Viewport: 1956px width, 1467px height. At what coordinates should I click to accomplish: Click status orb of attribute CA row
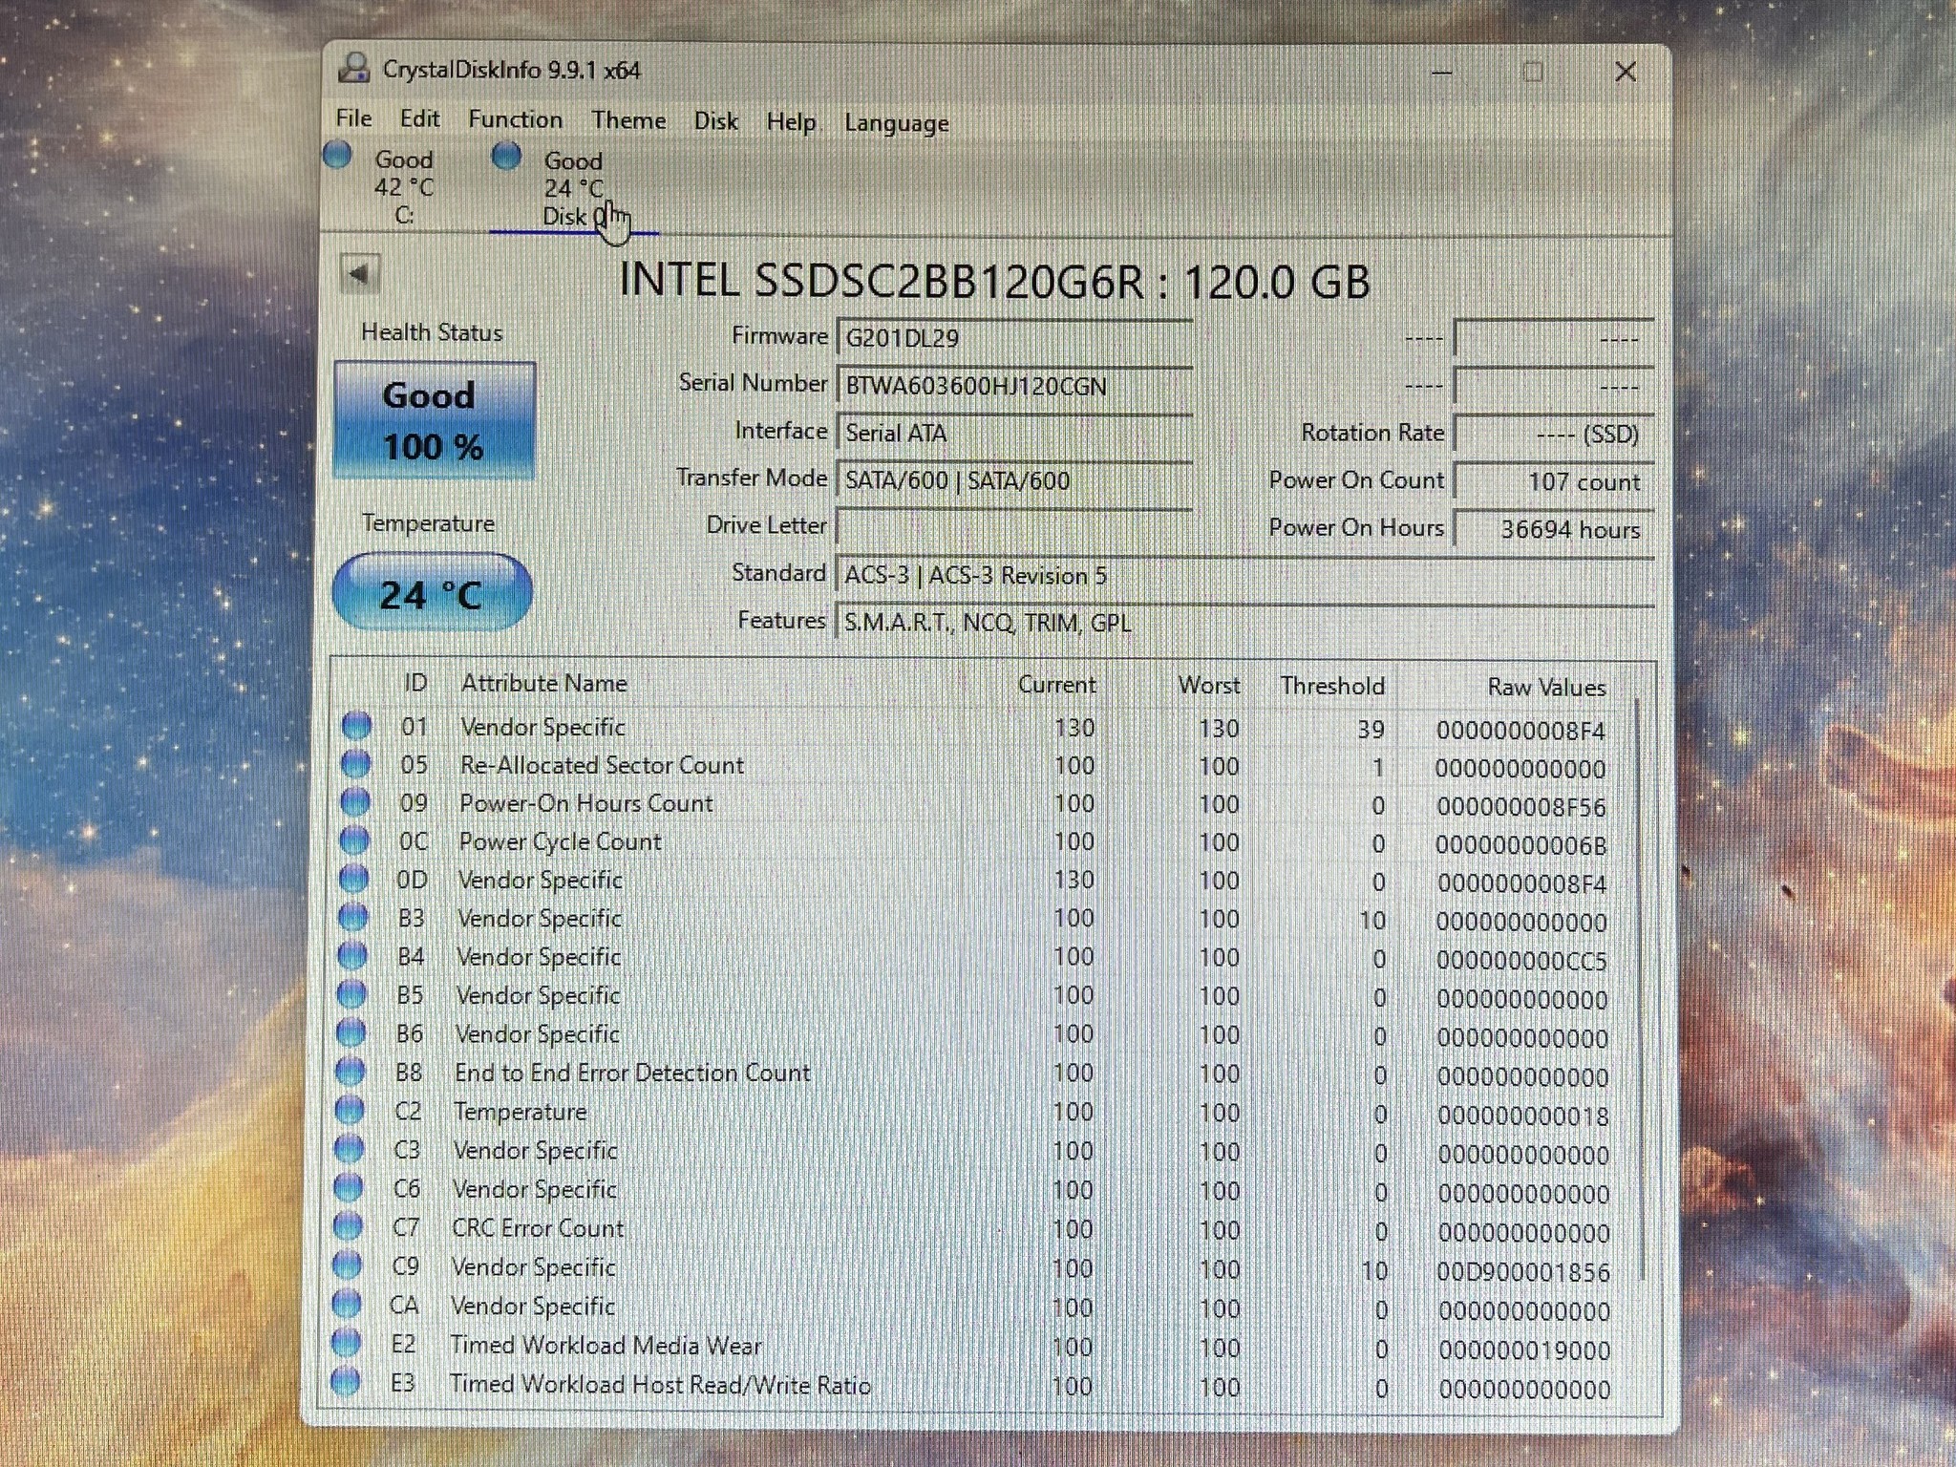tap(346, 1304)
